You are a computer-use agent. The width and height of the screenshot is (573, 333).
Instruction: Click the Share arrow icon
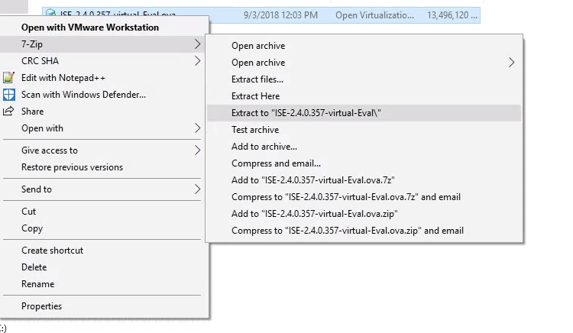tap(8, 111)
